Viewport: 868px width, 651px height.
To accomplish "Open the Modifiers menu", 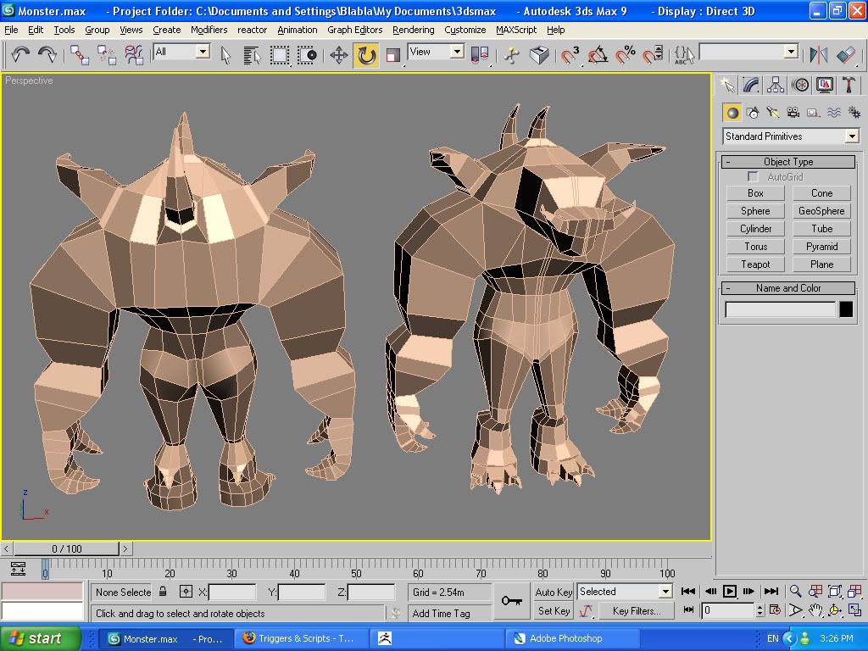I will (209, 30).
